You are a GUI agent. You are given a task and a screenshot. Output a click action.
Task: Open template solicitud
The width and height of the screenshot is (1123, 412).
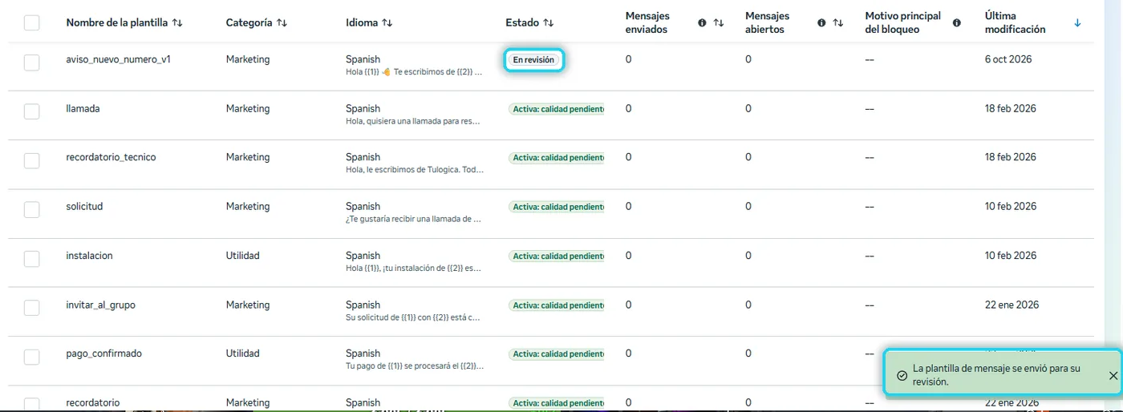(x=84, y=206)
